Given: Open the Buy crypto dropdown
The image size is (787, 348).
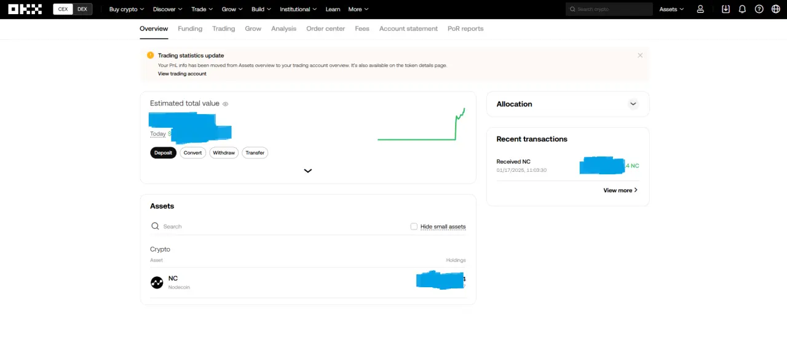Looking at the screenshot, I should 127,9.
